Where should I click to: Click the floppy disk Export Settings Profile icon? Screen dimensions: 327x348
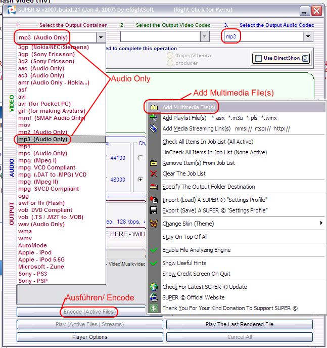click(154, 210)
